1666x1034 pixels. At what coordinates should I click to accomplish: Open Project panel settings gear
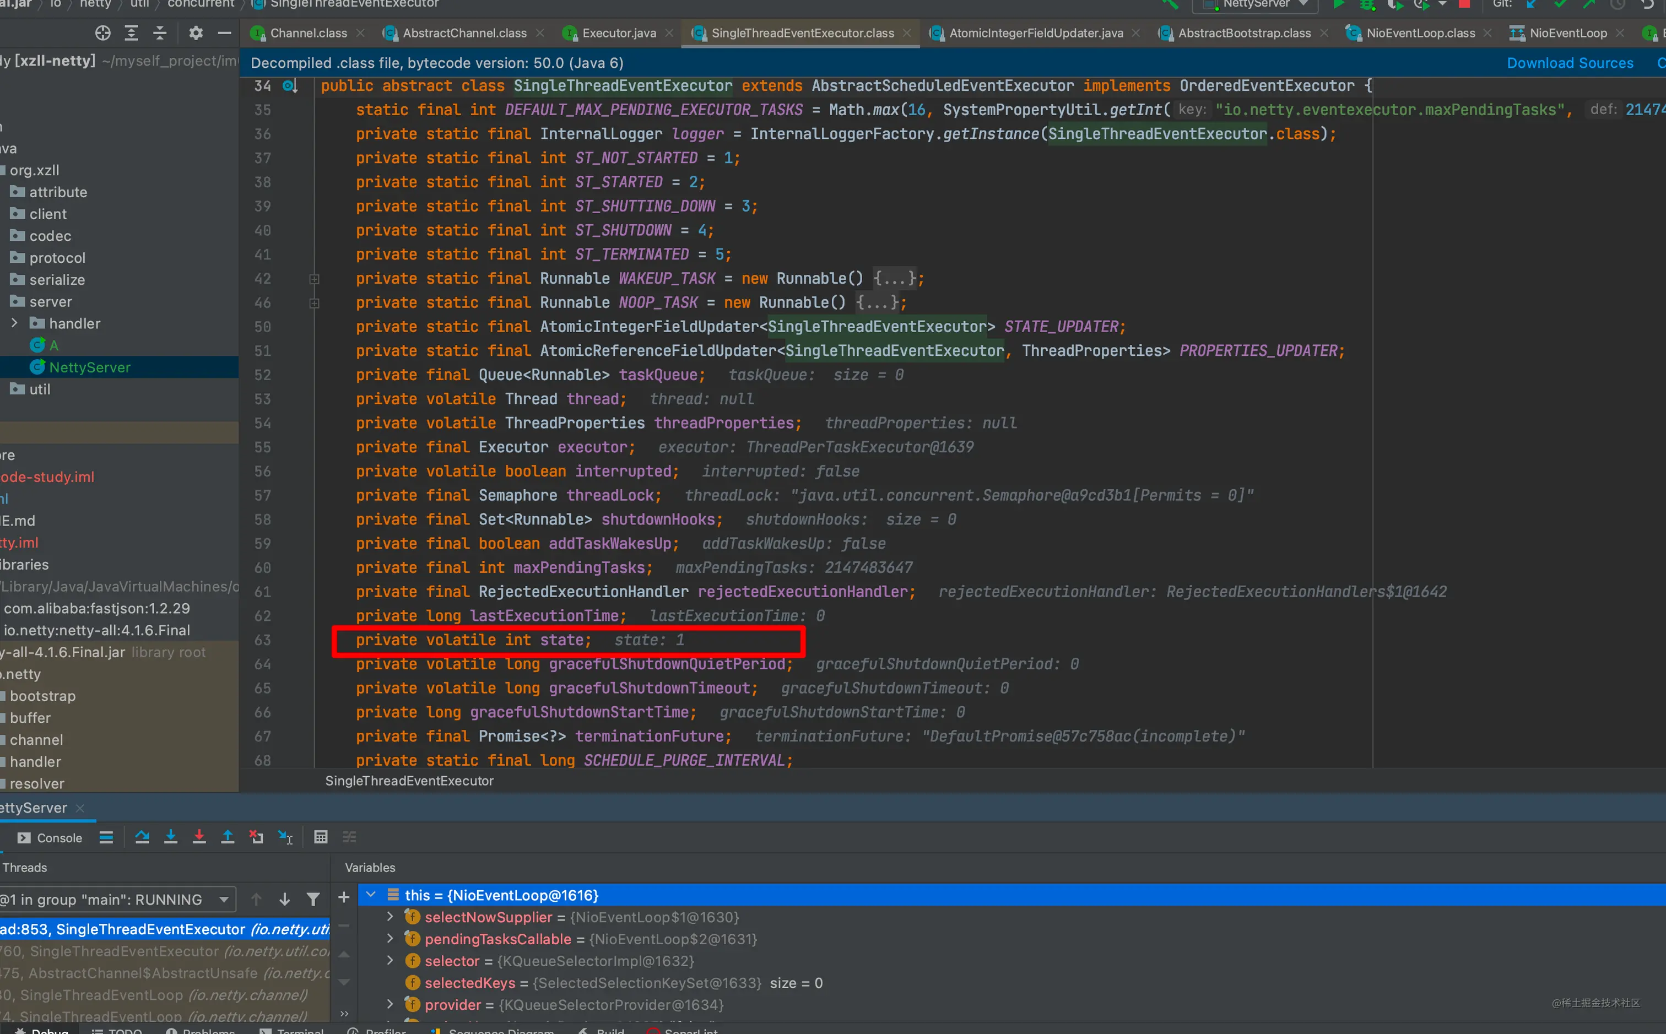196,32
